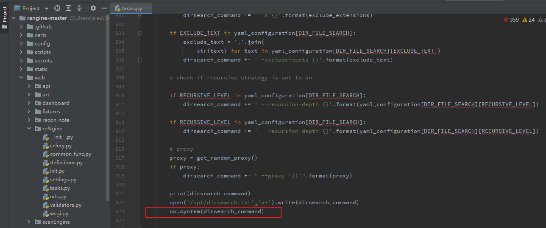Screen dimensions: 546x228
Task: Click the Collapse All icon in Project toolbar
Action: (x=79, y=8)
